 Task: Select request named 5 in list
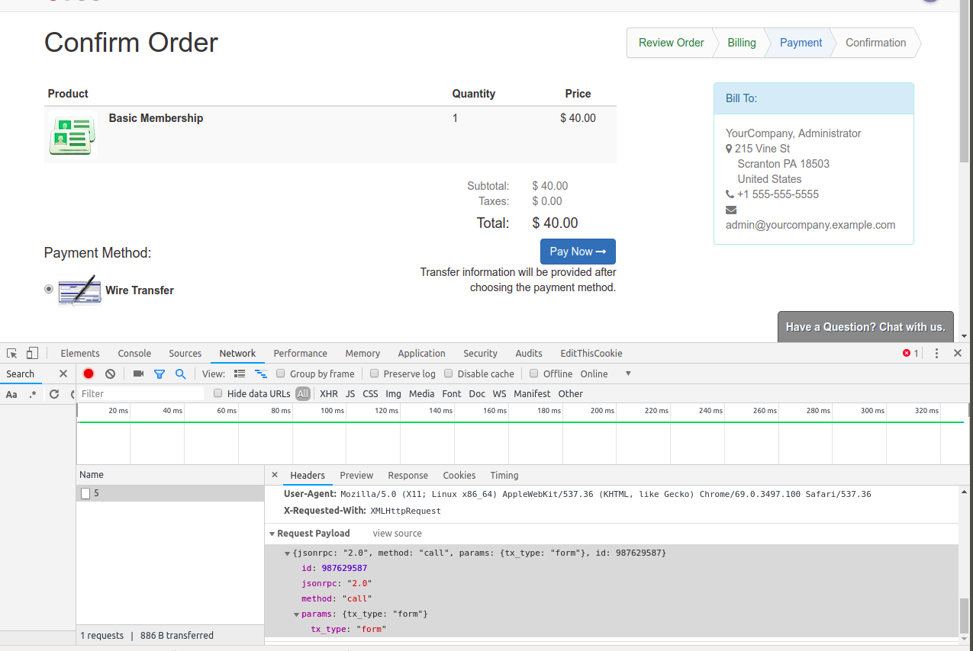click(x=170, y=493)
